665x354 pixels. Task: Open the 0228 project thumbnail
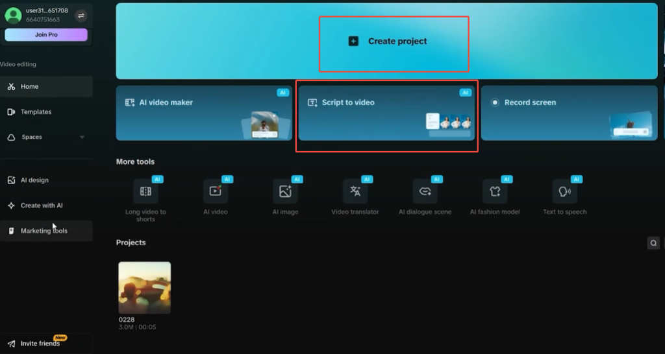click(145, 287)
